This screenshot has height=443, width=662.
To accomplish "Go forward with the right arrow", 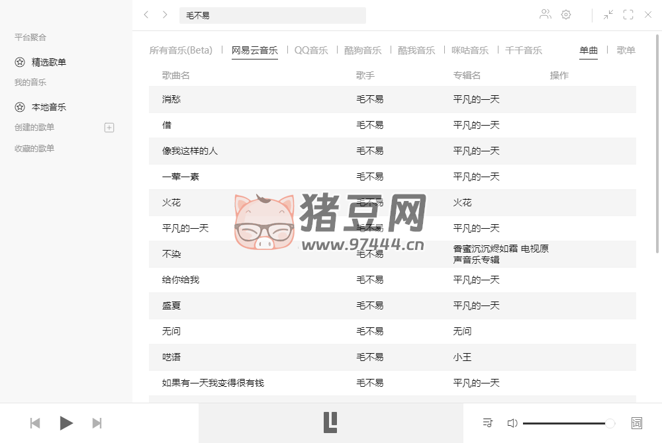I will (x=165, y=15).
